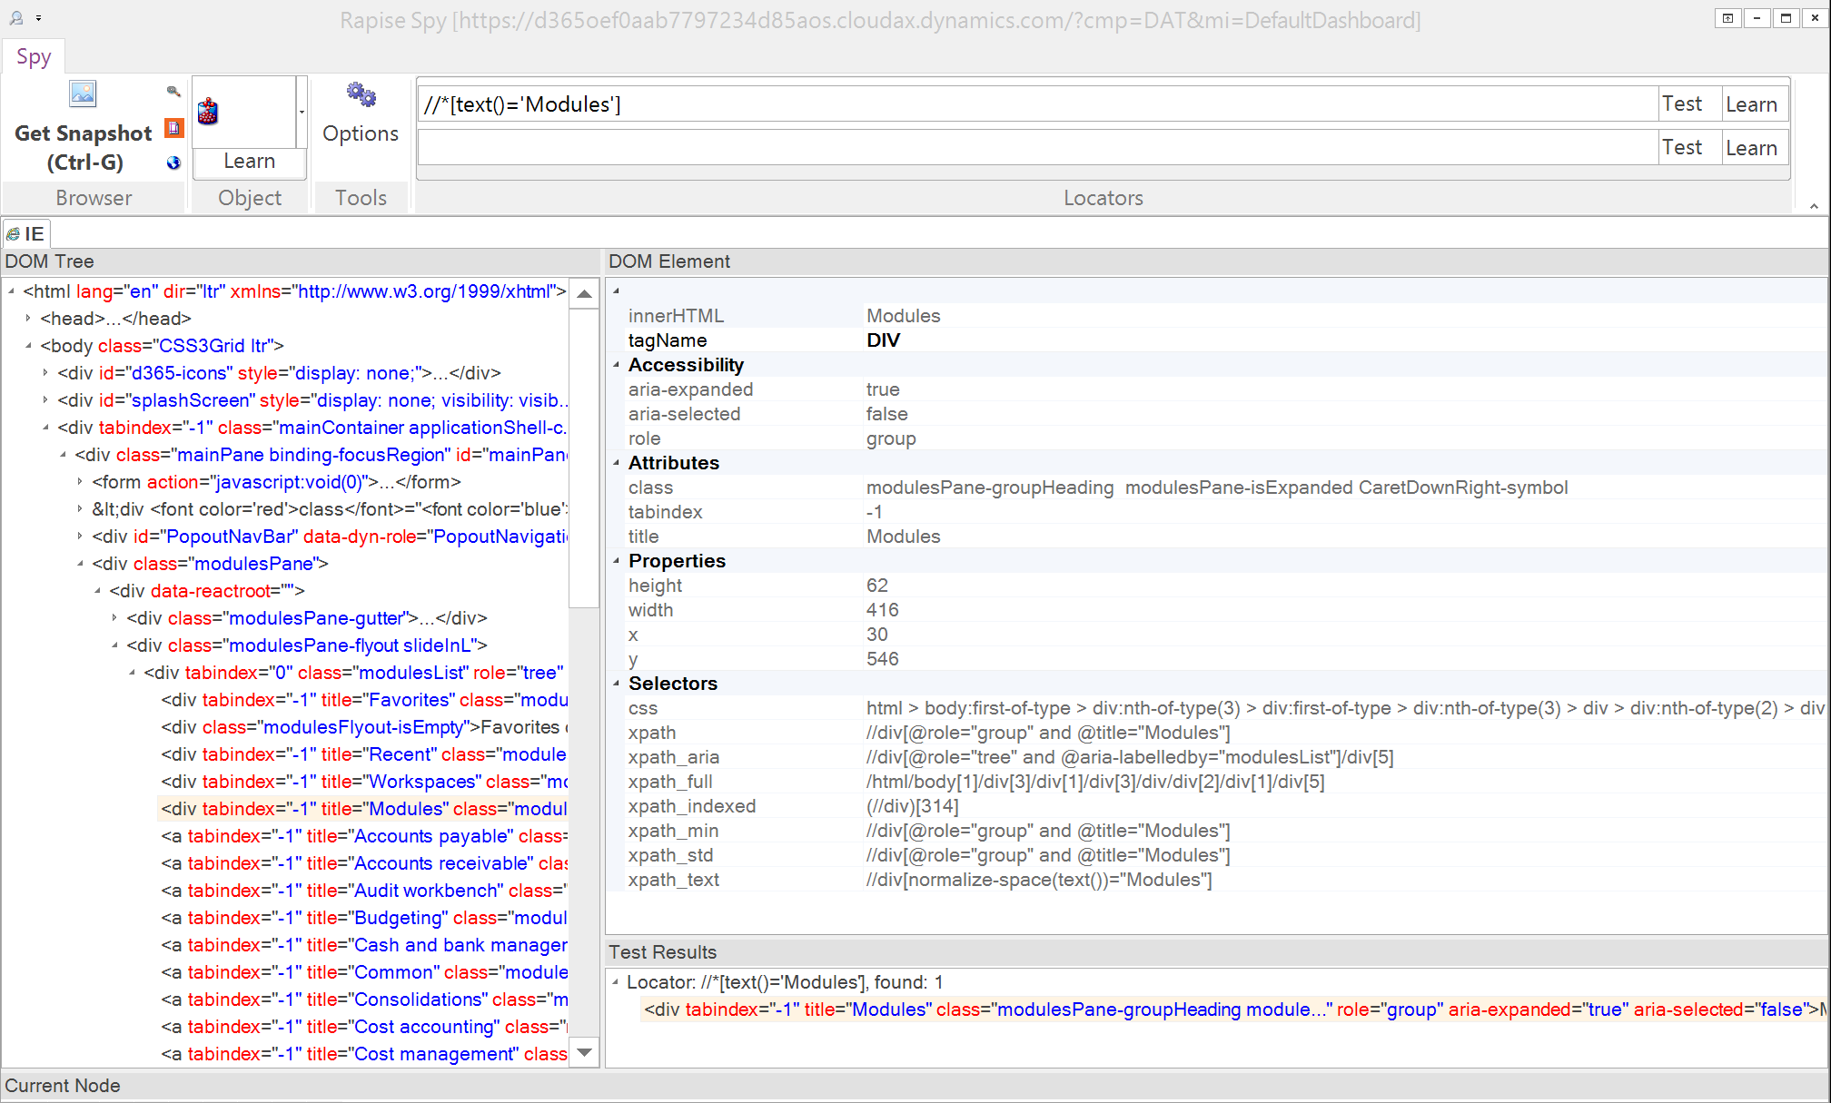Click the red beads object icon

(208, 113)
